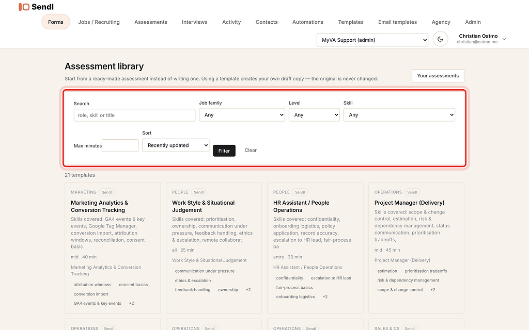The width and height of the screenshot is (529, 330).
Task: Click the fair-process basics tag
Action: (x=294, y=288)
